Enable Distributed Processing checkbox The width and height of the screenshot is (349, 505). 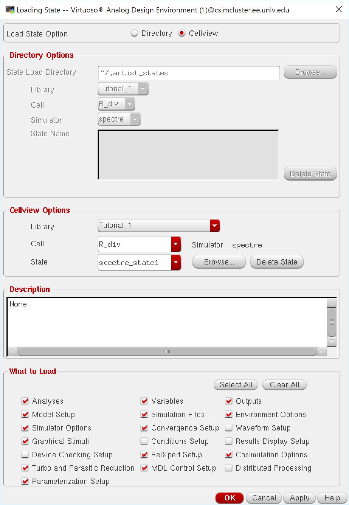point(229,468)
